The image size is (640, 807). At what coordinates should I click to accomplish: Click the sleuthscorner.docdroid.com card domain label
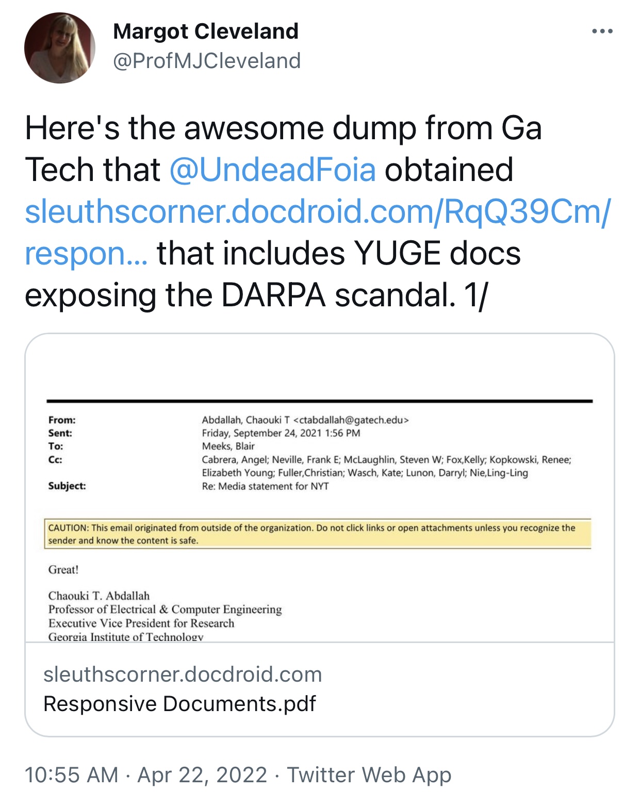[183, 674]
